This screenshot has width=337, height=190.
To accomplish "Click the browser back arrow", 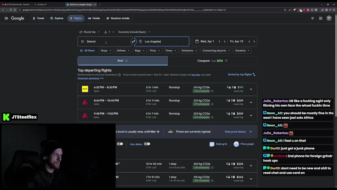I will coord(3,10).
